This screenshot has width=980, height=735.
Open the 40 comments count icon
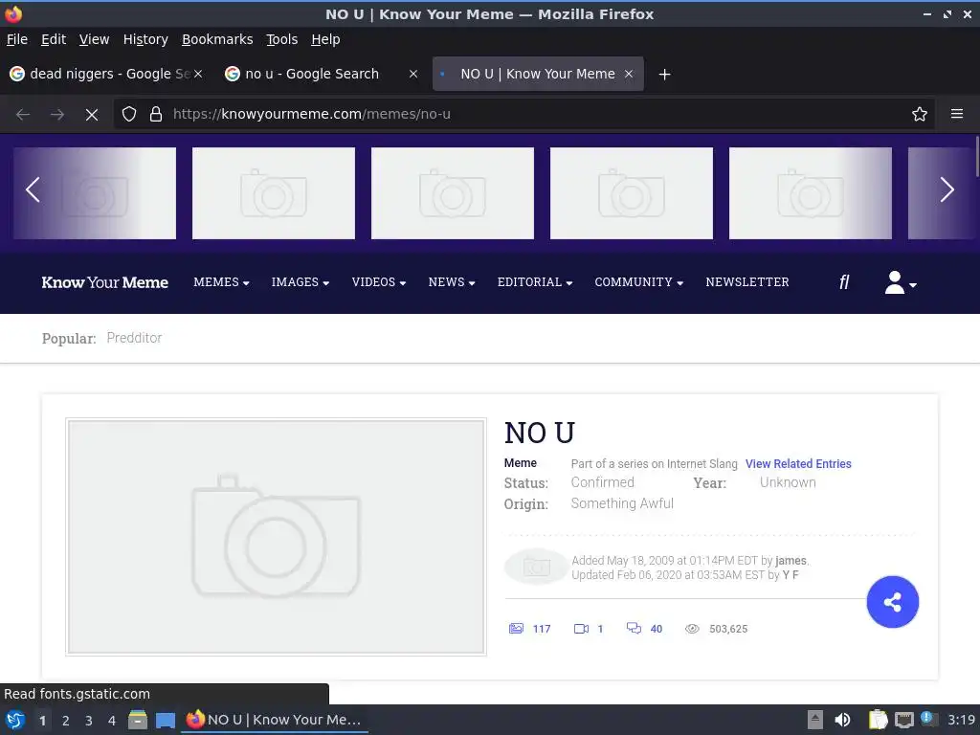tap(634, 628)
